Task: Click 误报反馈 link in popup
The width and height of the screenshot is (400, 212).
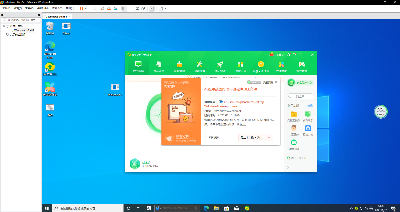Action: point(267,82)
